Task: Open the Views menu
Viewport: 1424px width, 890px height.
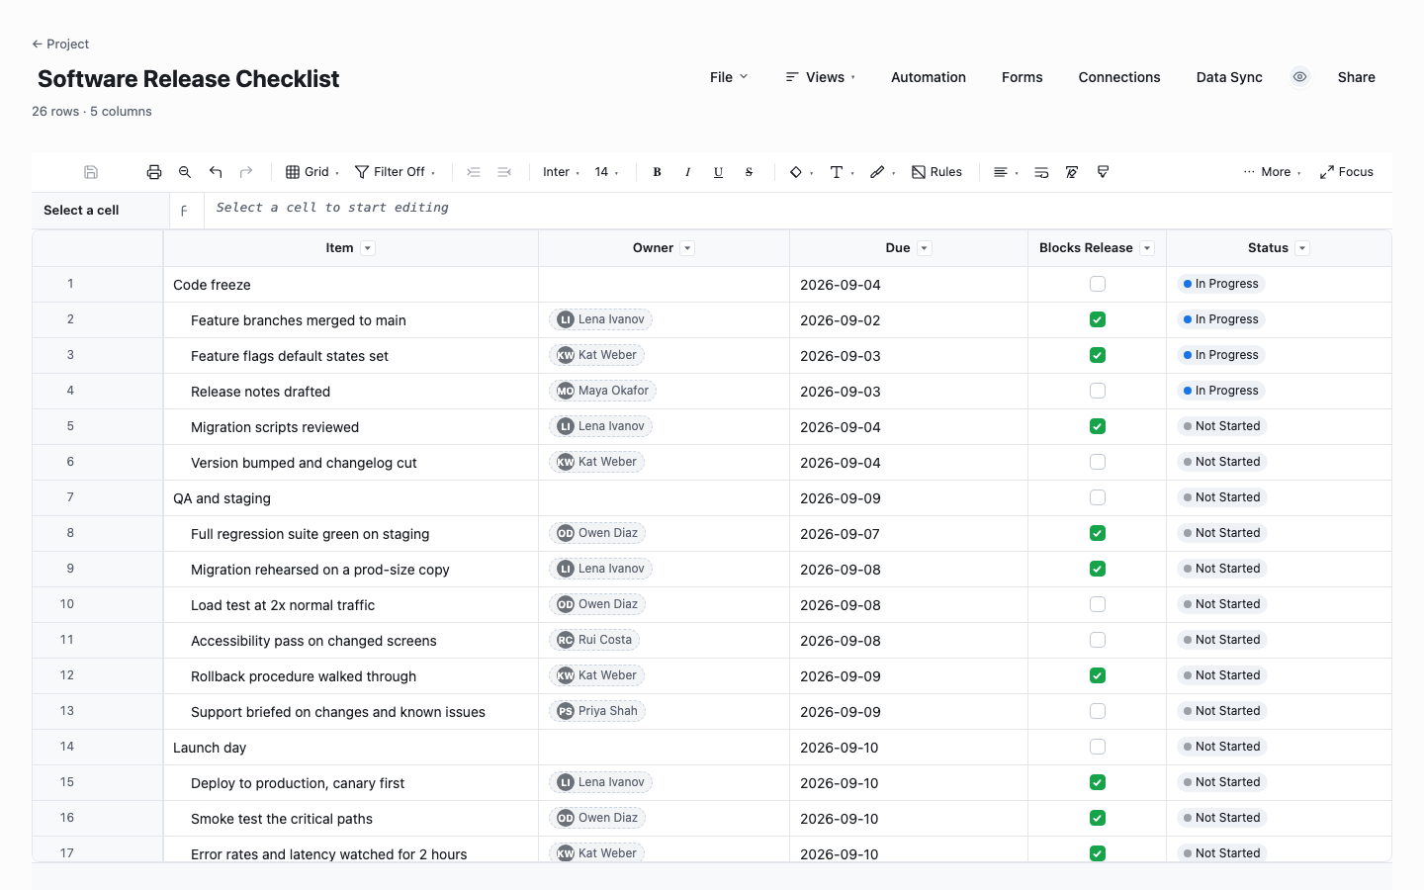Action: click(821, 77)
